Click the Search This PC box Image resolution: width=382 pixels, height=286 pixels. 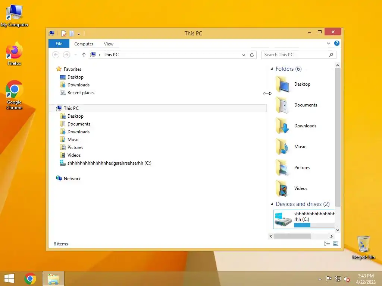(x=298, y=55)
